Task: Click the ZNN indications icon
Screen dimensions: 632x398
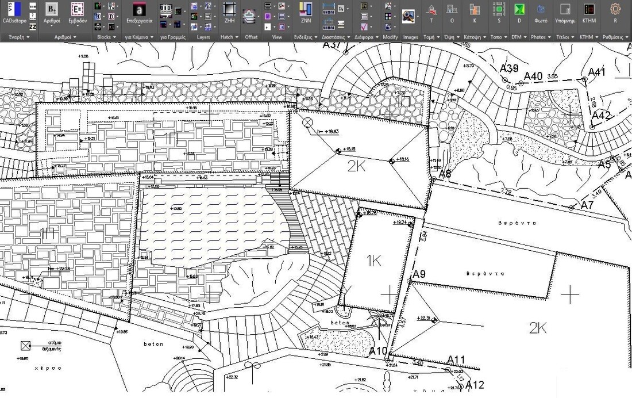Action: (x=306, y=10)
